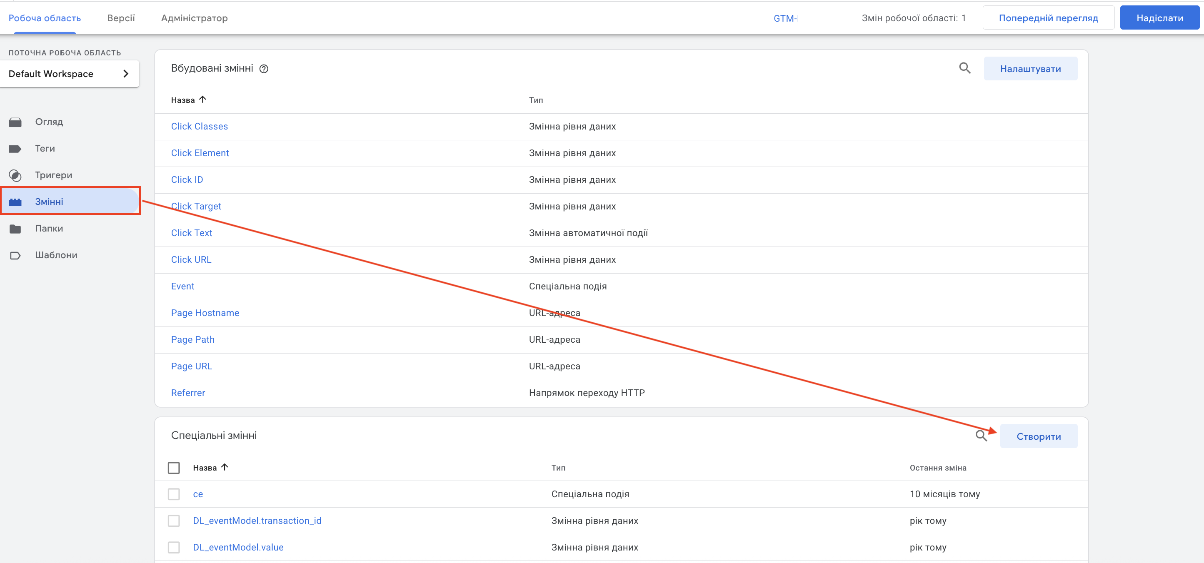Click the Folders (Папки) sidebar icon
This screenshot has width=1204, height=563.
click(x=15, y=229)
